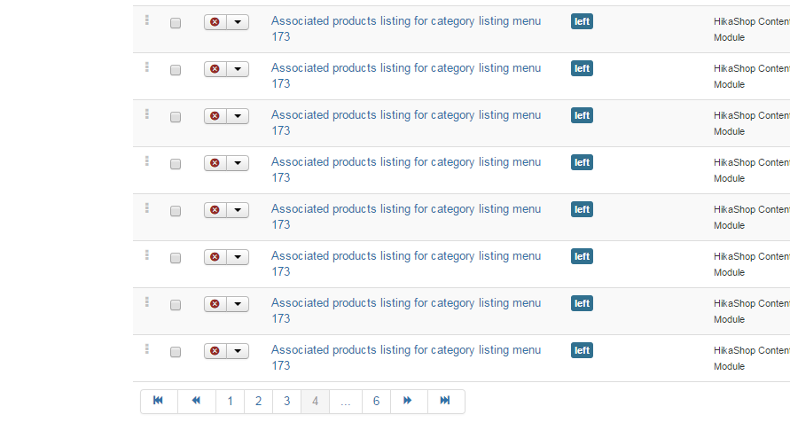Image resolution: width=790 pixels, height=430 pixels.
Task: Click the red unpublished status icon in bottom row
Action: pos(215,351)
